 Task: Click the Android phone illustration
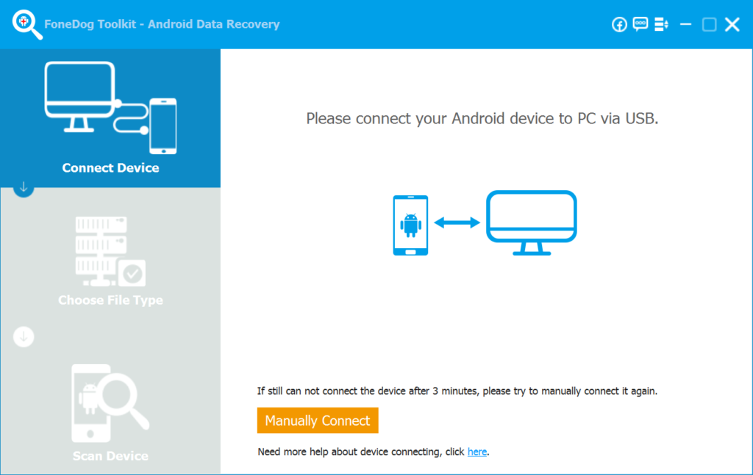tap(410, 225)
